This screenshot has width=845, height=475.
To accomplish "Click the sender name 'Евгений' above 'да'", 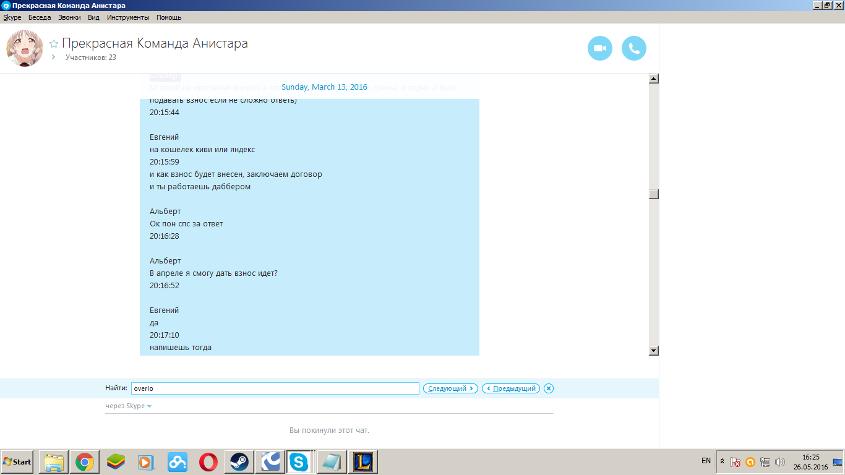I will click(x=164, y=310).
